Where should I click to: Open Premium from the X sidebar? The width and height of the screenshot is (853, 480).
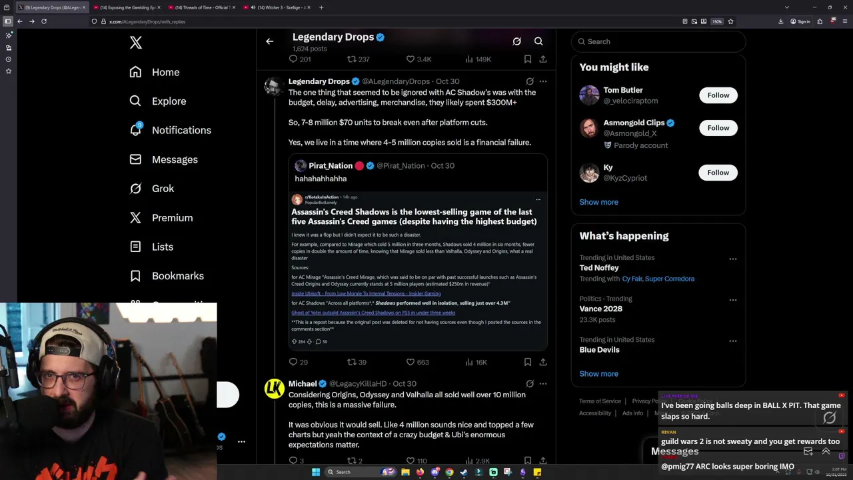[161, 218]
